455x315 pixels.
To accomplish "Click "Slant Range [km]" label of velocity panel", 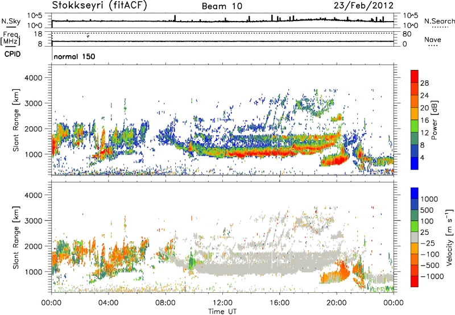I will (x=16, y=238).
